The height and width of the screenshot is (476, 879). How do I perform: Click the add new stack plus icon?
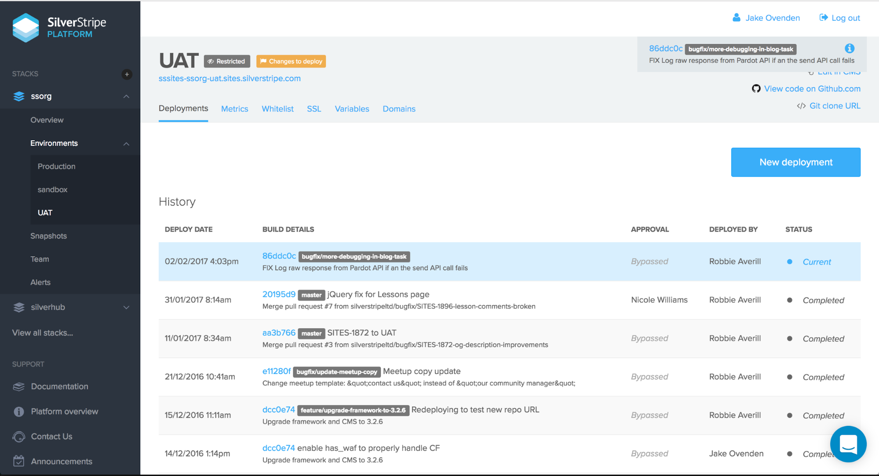pos(127,74)
